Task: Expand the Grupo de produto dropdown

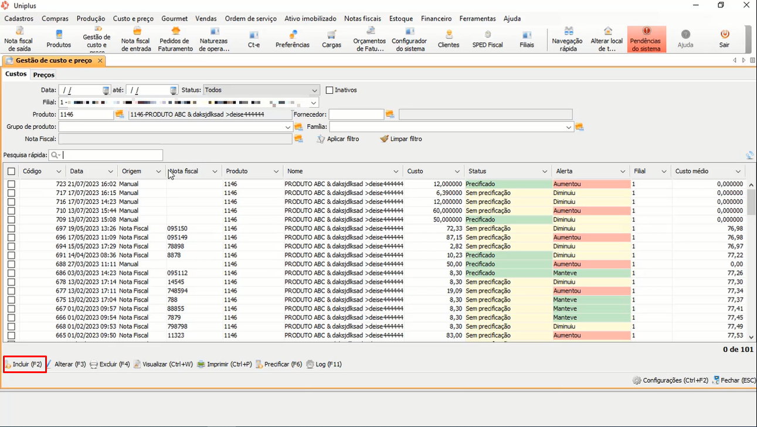Action: (x=288, y=127)
